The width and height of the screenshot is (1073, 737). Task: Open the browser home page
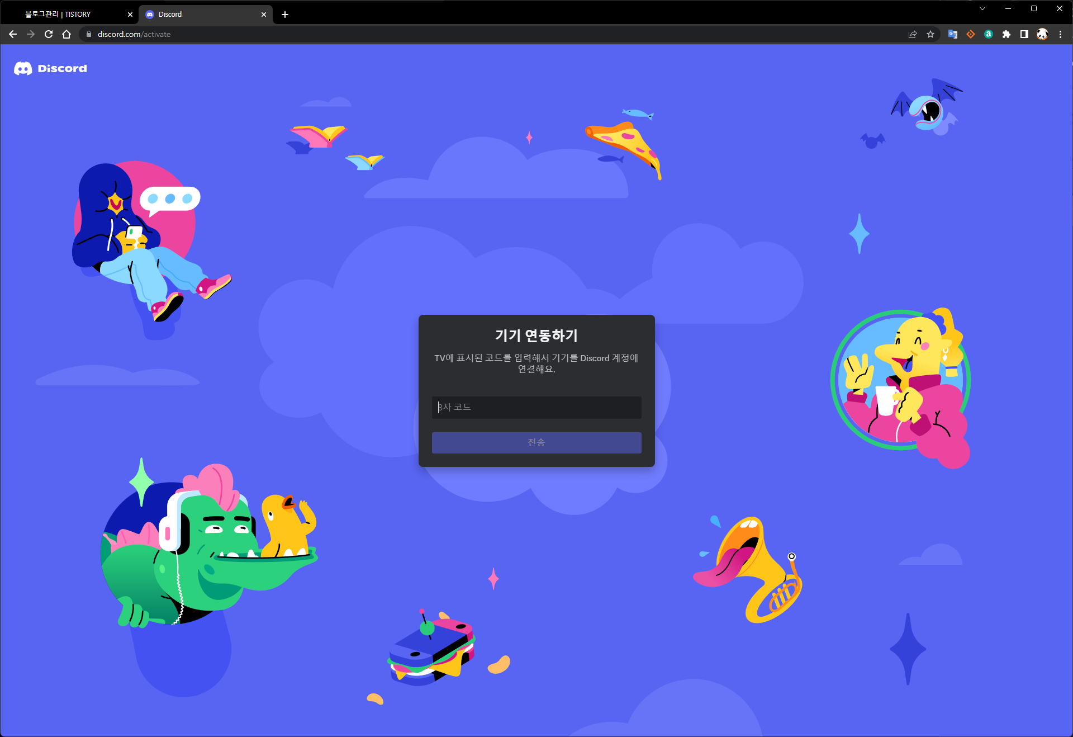coord(67,34)
